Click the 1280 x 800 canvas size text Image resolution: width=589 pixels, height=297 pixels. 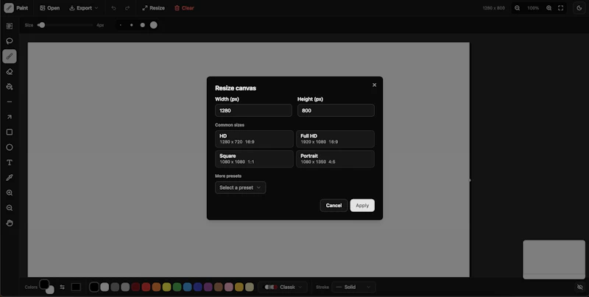point(493,8)
